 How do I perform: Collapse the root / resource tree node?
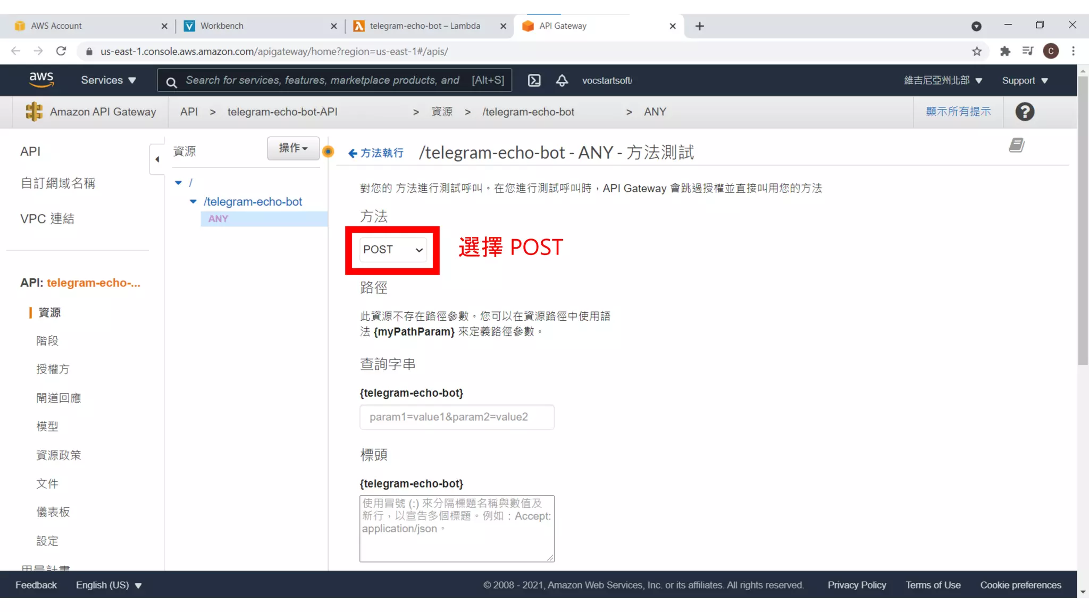[179, 182]
